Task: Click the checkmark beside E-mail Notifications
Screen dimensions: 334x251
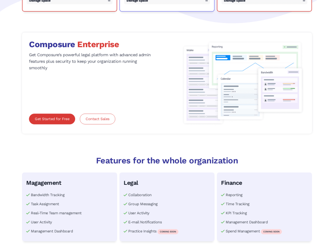Action: pyautogui.click(x=125, y=222)
